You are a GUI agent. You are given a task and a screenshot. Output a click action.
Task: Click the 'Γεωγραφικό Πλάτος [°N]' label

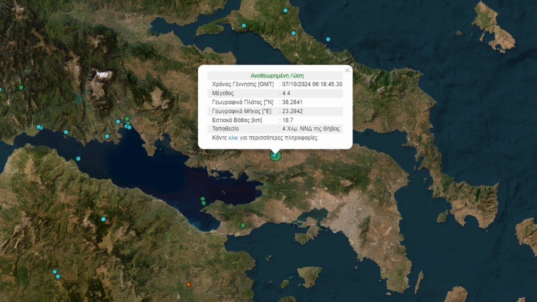[x=242, y=102]
